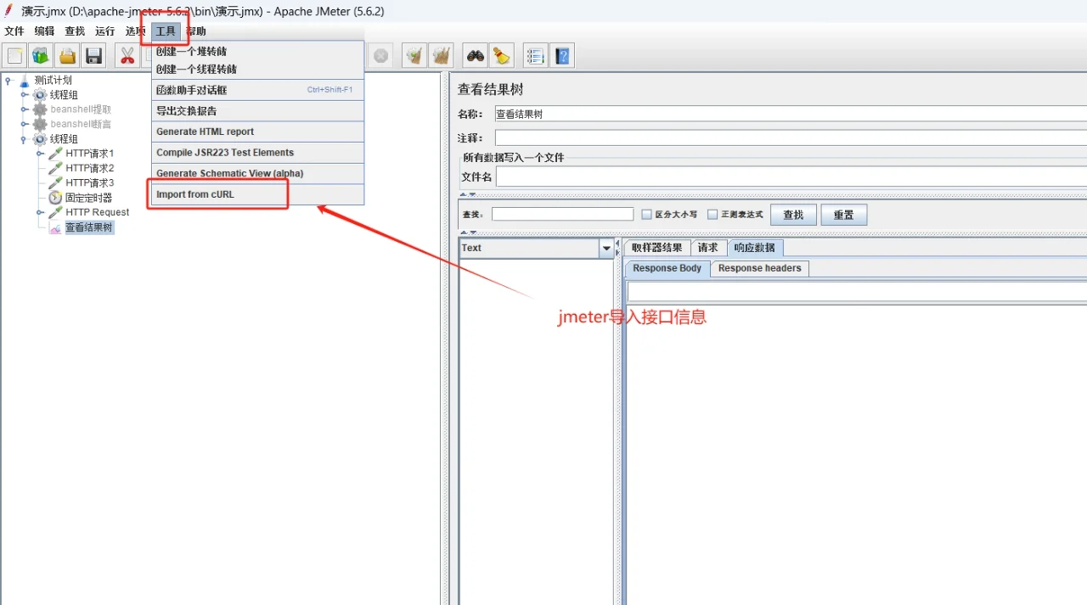This screenshot has width=1087, height=605.
Task: Toggle the 正则表达式 checkbox
Action: (x=712, y=215)
